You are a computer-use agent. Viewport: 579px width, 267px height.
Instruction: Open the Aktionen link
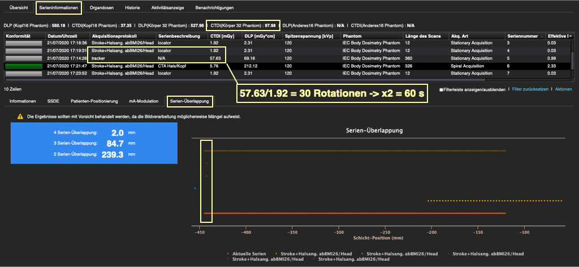tap(564, 89)
